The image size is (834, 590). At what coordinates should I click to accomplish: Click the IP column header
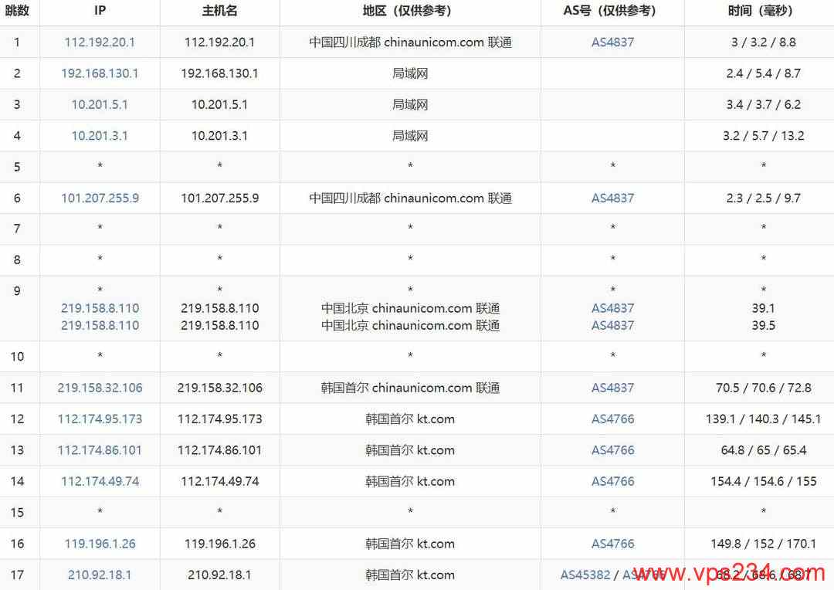[x=100, y=11]
